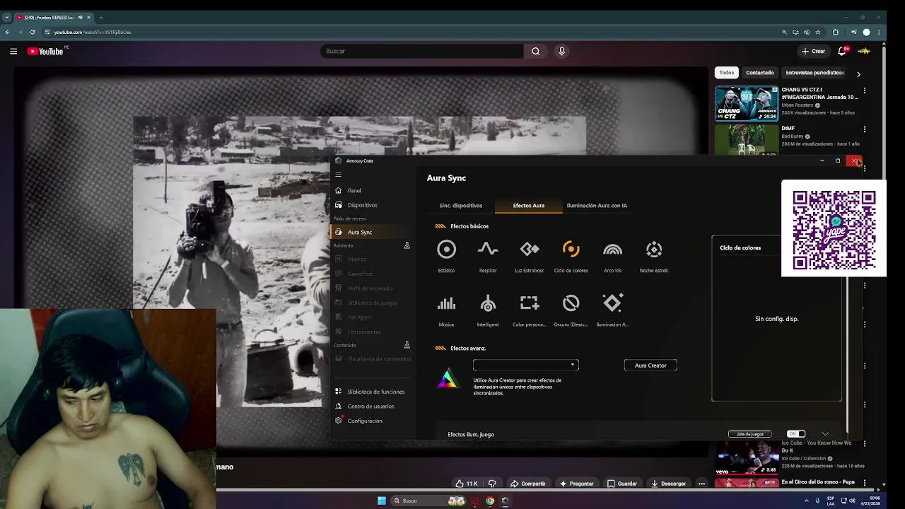Open YouTube notifications bell
This screenshot has width=905, height=509.
(842, 51)
